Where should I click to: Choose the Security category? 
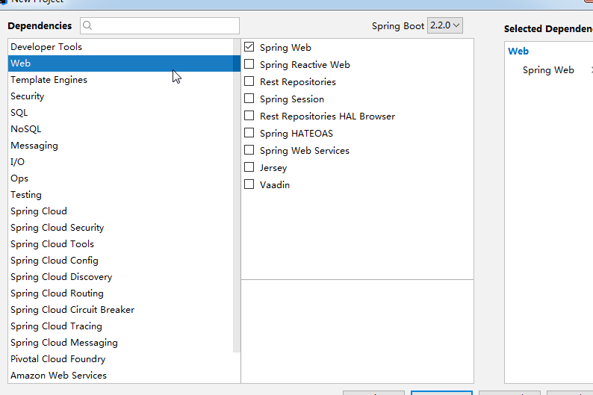point(121,96)
